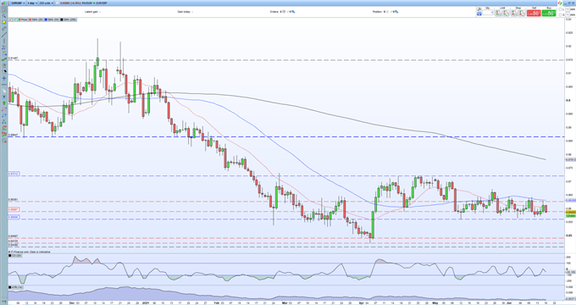Change the 1 day timeframe dropdown

tap(32, 3)
